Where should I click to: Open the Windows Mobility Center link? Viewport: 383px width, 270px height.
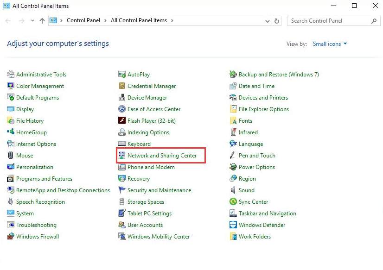pyautogui.click(x=159, y=237)
